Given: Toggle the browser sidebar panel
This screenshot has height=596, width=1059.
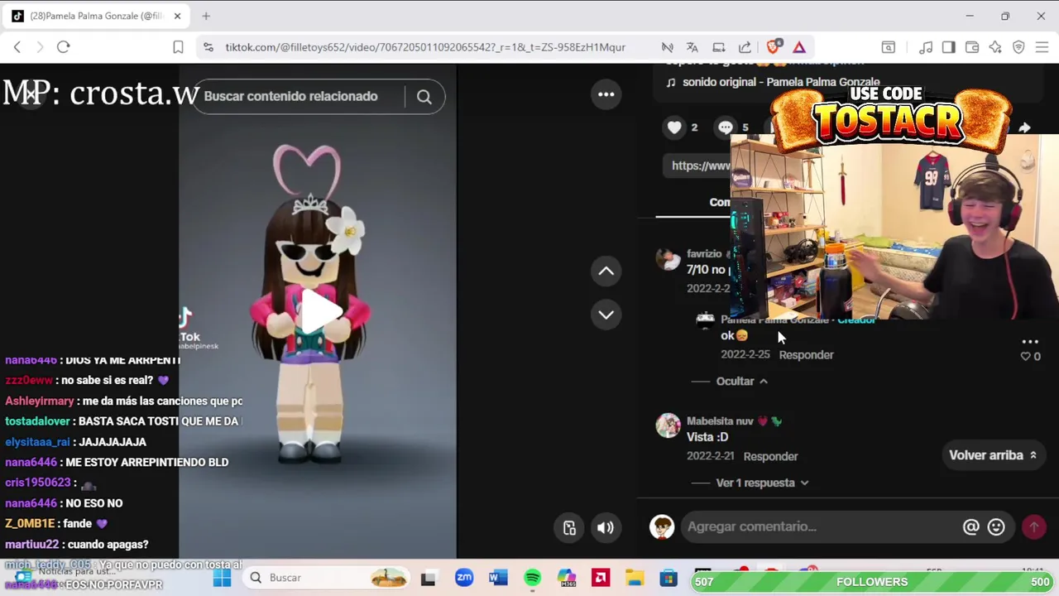Looking at the screenshot, I should pyautogui.click(x=949, y=47).
